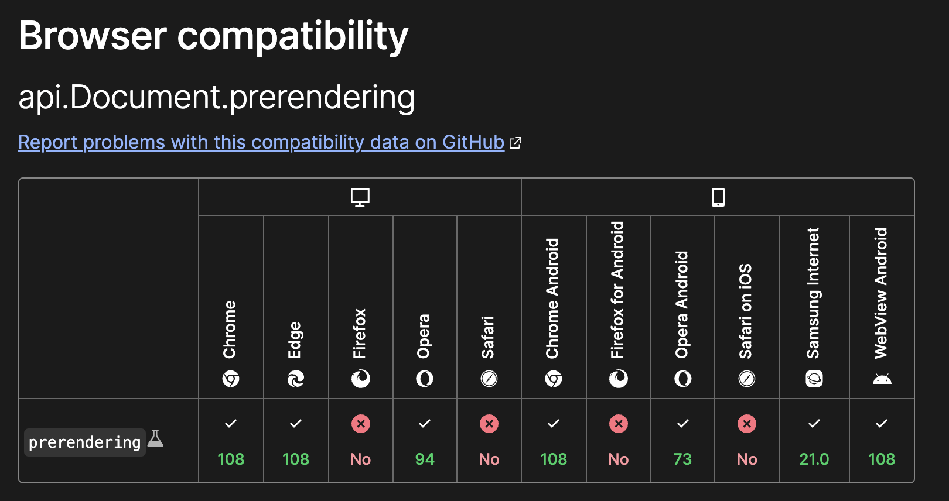
Task: Click the Opera desktop browser icon
Action: point(425,379)
